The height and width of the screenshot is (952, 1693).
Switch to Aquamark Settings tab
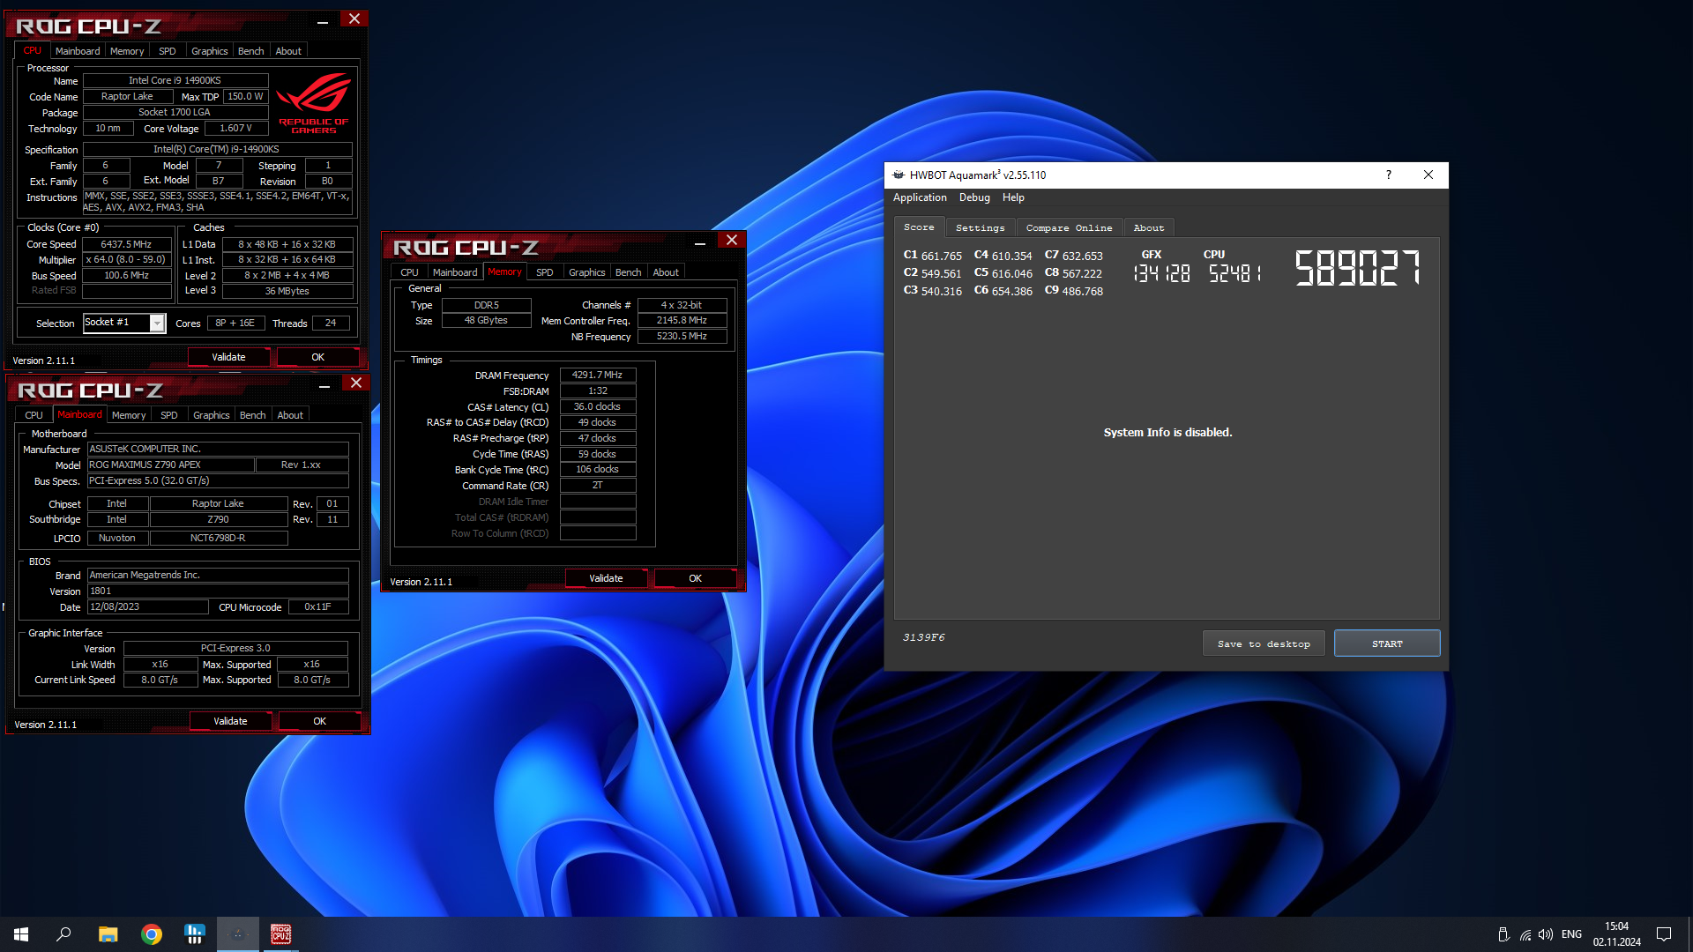(x=981, y=228)
